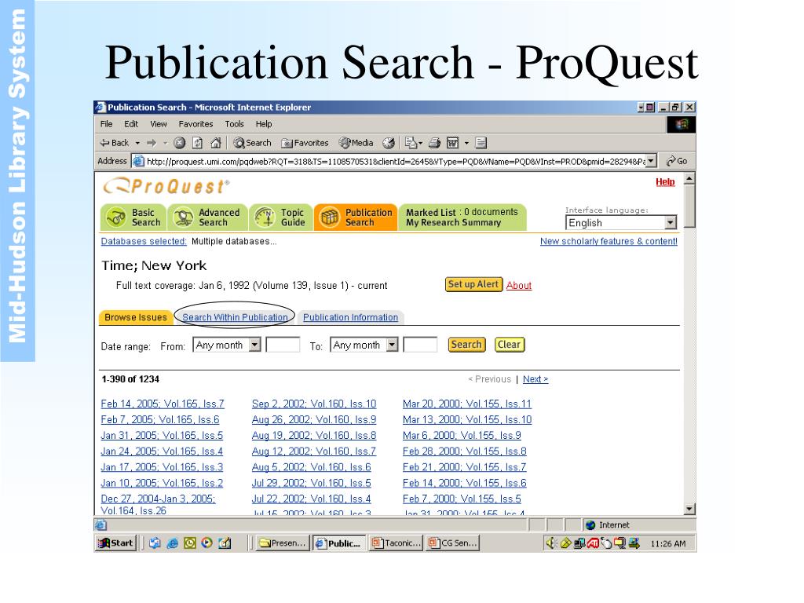The width and height of the screenshot is (804, 603).
Task: Open Publication Information tab
Action: click(350, 317)
